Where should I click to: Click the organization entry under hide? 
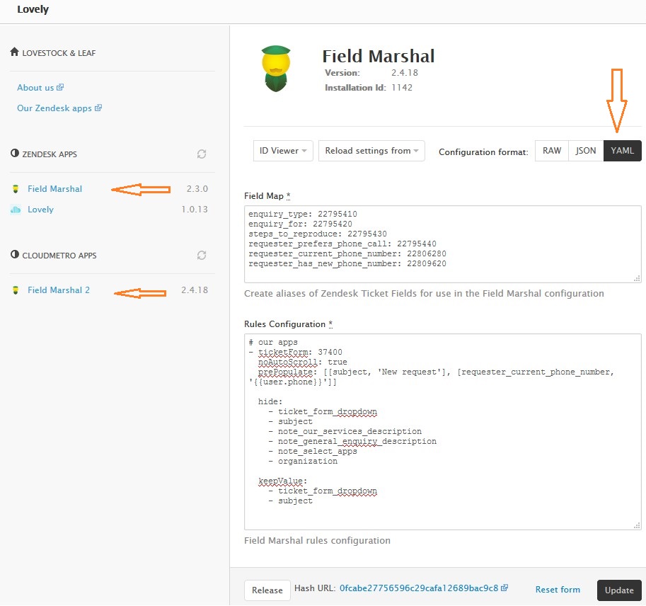coord(308,461)
